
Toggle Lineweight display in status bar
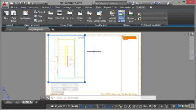(116, 106)
